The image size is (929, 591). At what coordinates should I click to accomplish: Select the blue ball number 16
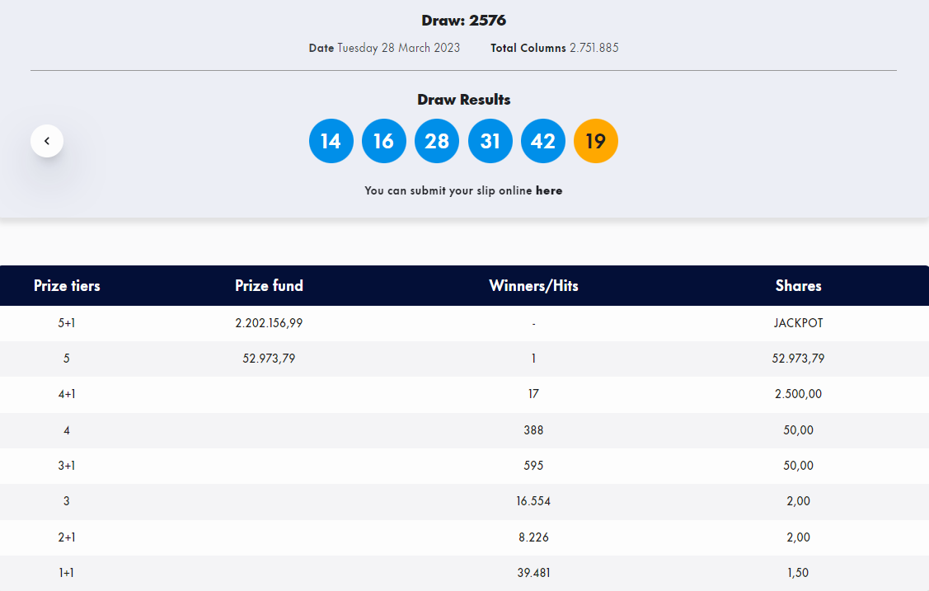point(384,141)
